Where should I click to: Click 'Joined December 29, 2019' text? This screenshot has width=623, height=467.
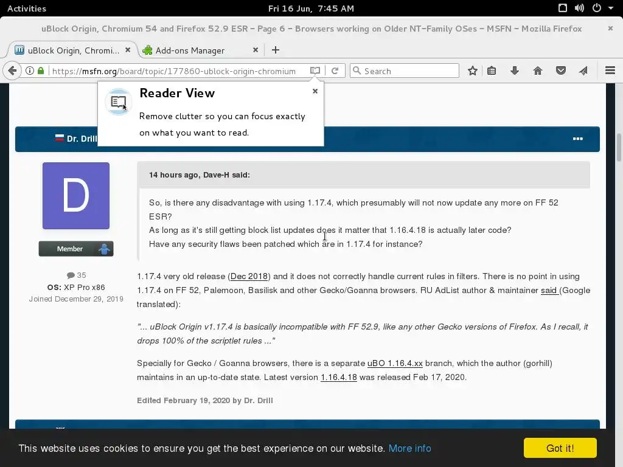[x=76, y=299]
